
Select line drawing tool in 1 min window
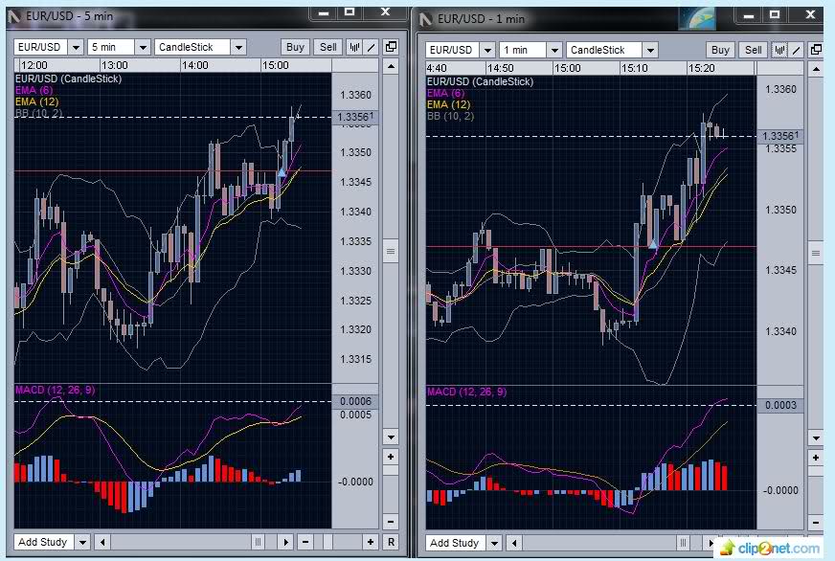point(797,50)
